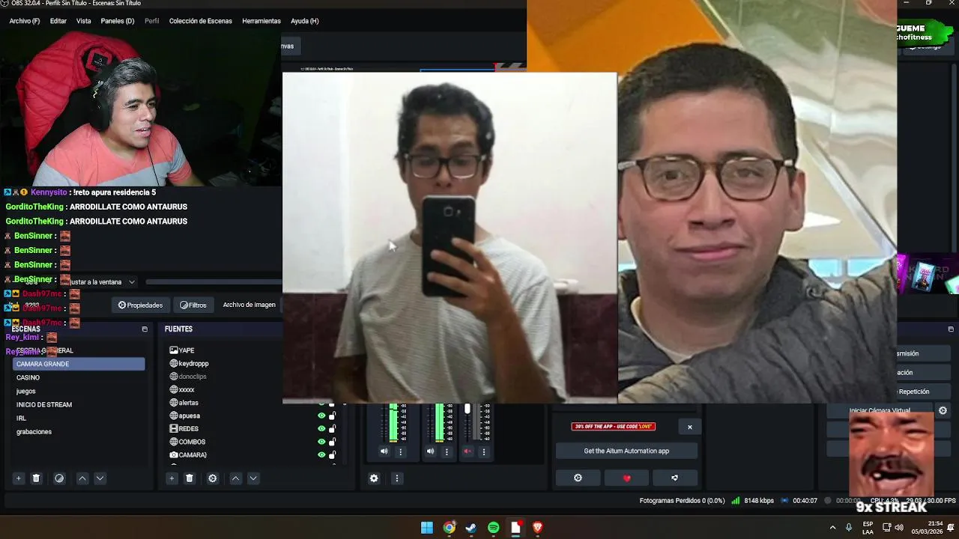Unmute the third red-muted audio channel
This screenshot has height=539, width=959.
468,451
